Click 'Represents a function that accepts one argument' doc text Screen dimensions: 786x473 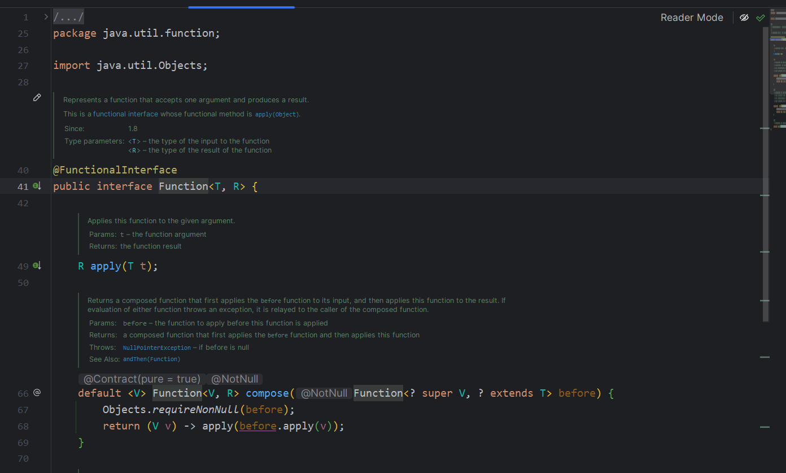[x=186, y=100]
